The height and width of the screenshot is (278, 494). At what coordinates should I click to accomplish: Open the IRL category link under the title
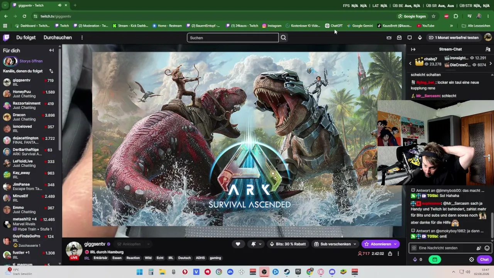(87, 258)
